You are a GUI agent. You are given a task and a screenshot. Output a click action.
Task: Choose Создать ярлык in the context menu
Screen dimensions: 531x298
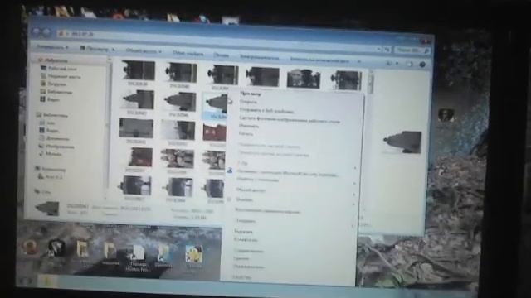point(248,251)
